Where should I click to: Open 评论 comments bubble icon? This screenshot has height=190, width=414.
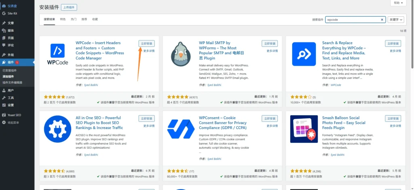[x=4, y=45]
